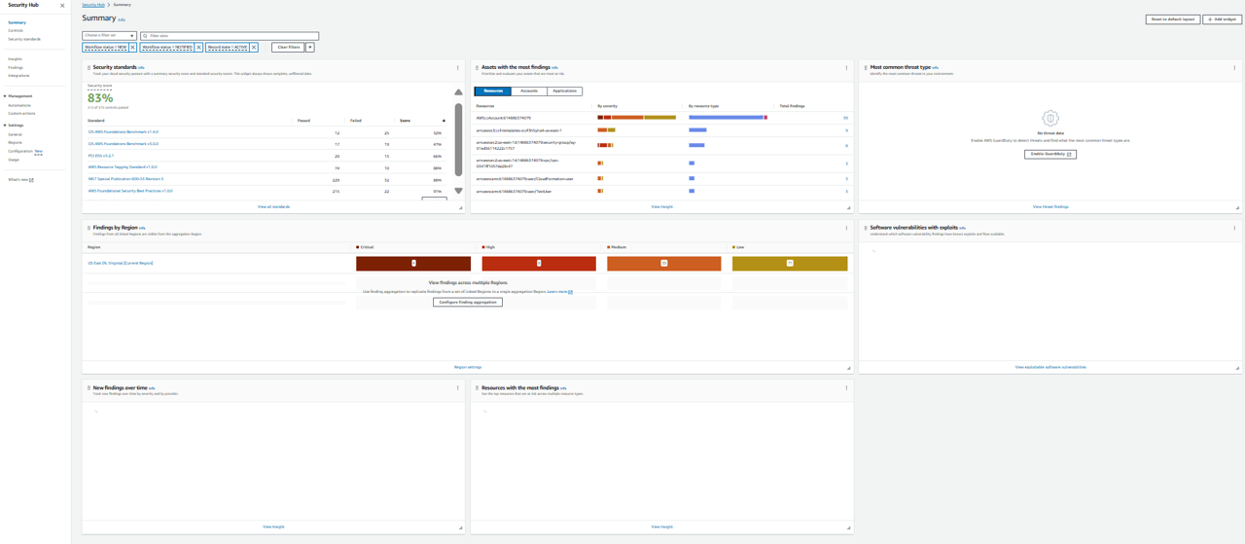
Task: Click Info link beside Summary heading
Action: [122, 19]
